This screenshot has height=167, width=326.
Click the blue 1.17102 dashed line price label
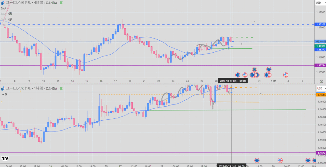[320, 24]
